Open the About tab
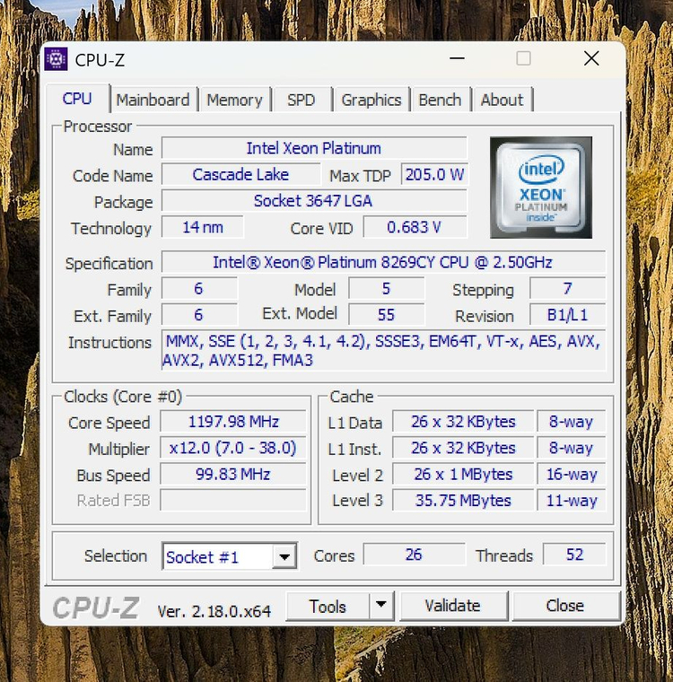673x682 pixels. tap(502, 100)
